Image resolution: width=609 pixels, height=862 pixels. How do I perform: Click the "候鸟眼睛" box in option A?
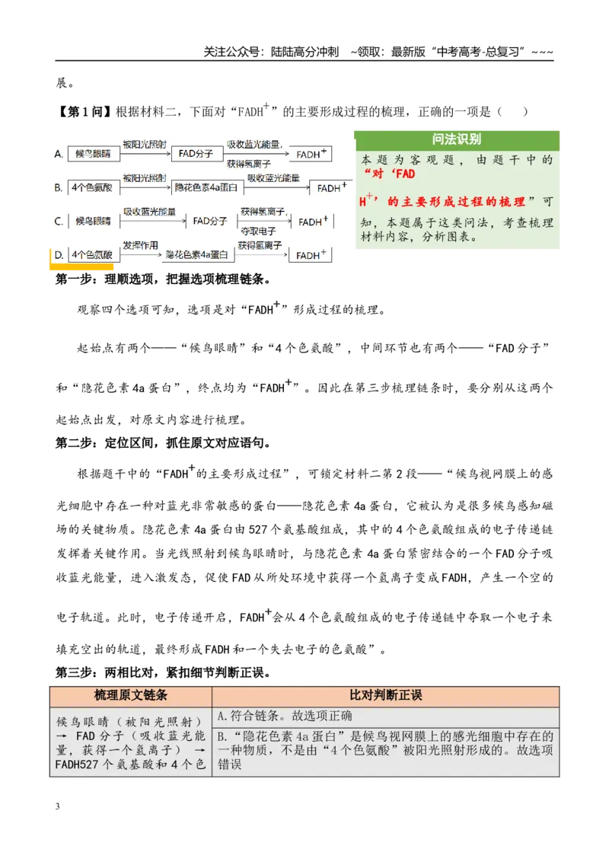[94, 154]
